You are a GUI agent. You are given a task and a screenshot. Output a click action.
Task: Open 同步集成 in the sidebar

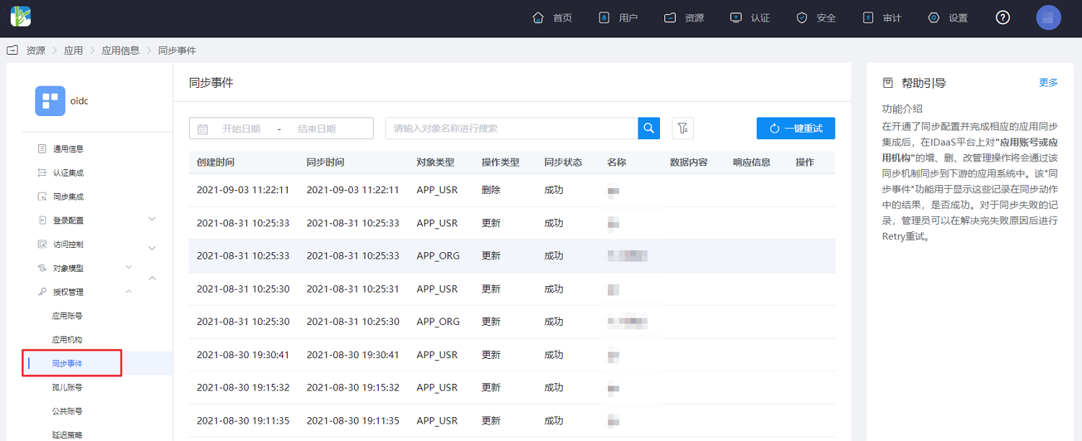click(69, 197)
